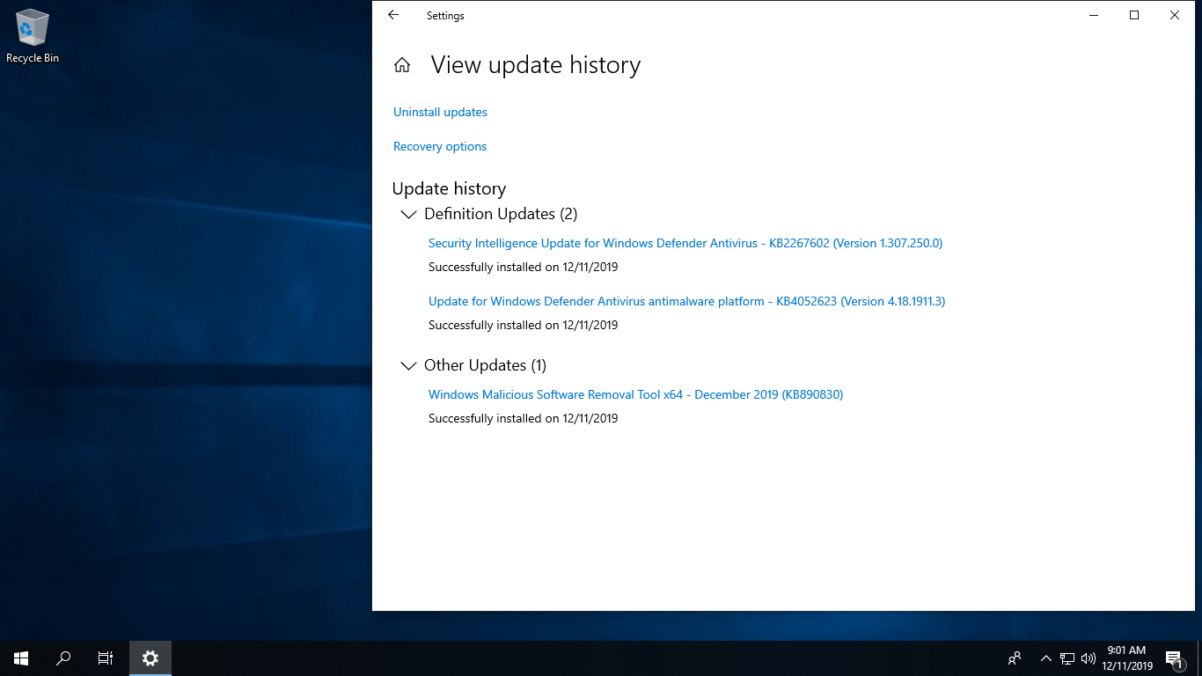The height and width of the screenshot is (676, 1202).
Task: Maximize the Settings window
Action: click(x=1134, y=15)
